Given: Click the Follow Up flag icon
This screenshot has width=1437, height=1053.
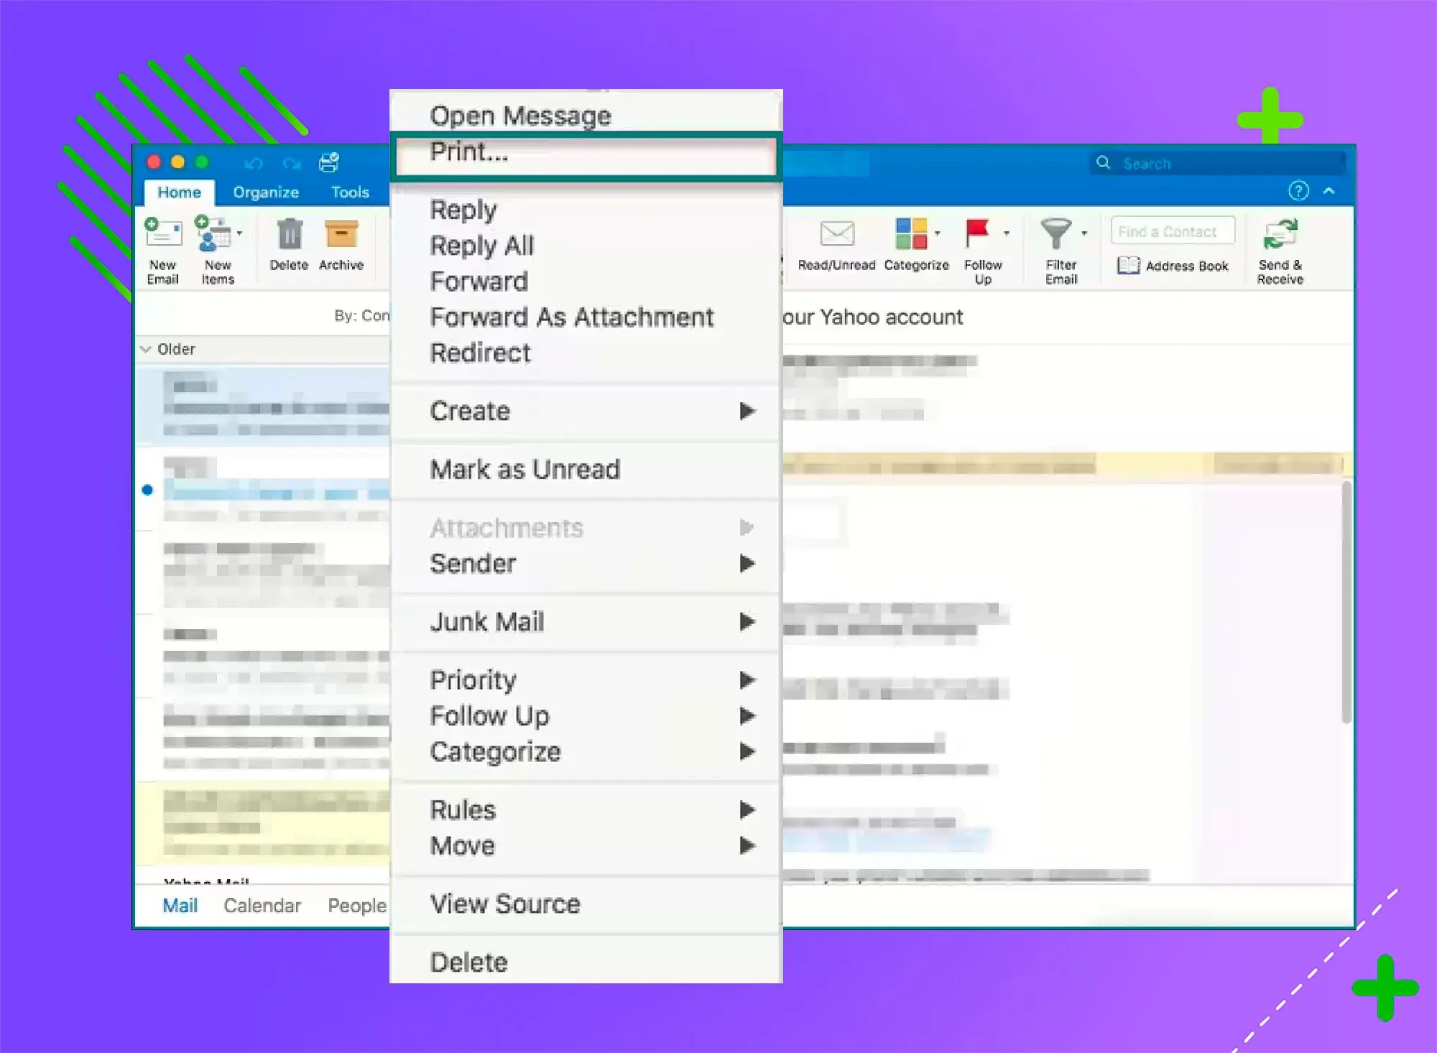Looking at the screenshot, I should [978, 233].
